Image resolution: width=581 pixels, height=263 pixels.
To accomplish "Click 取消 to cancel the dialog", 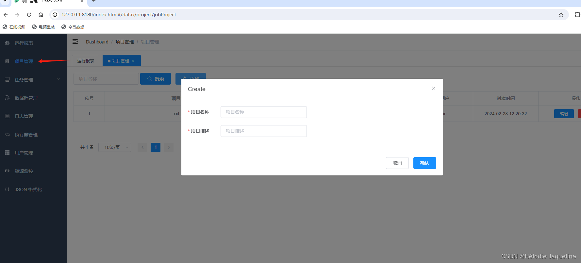I will point(397,163).
